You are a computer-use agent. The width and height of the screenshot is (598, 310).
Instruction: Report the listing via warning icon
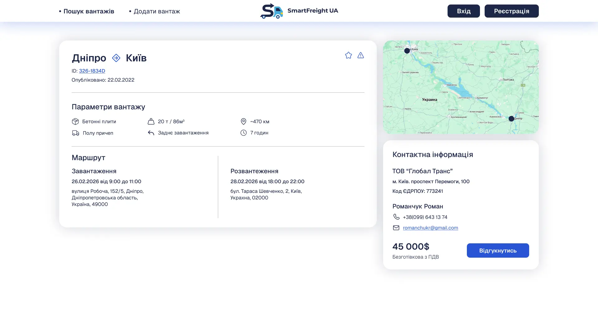click(x=360, y=55)
